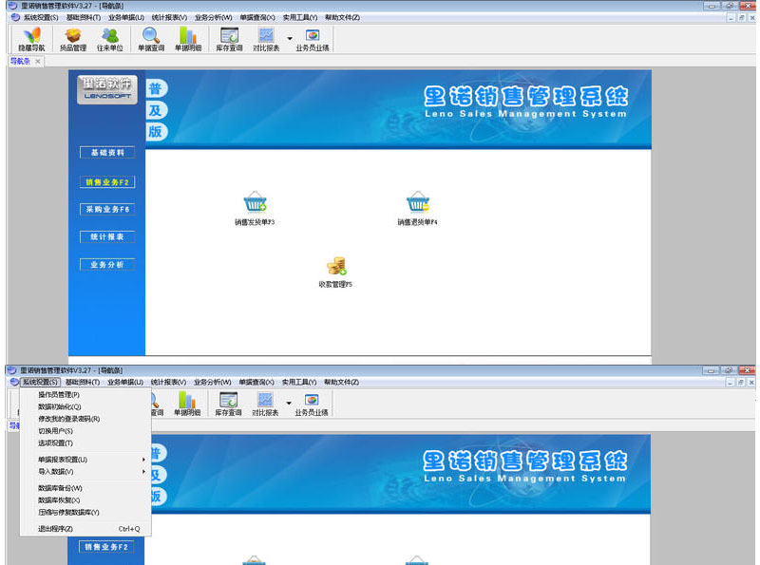Open 对比报表 in top window toolbar
This screenshot has height=565, width=760.
(266, 39)
